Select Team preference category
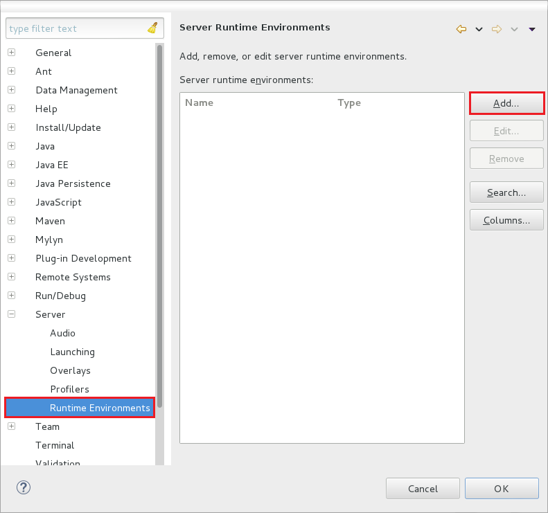Image resolution: width=548 pixels, height=513 pixels. click(48, 426)
